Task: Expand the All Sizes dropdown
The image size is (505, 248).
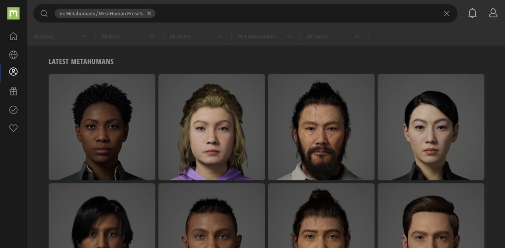Action: pos(128,36)
